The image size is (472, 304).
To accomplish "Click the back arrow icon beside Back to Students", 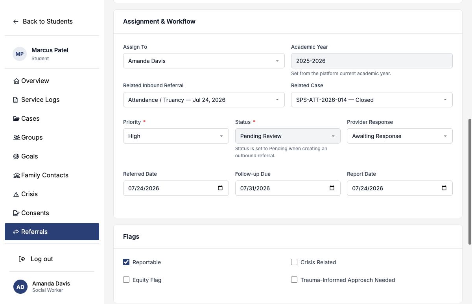I will point(16,22).
